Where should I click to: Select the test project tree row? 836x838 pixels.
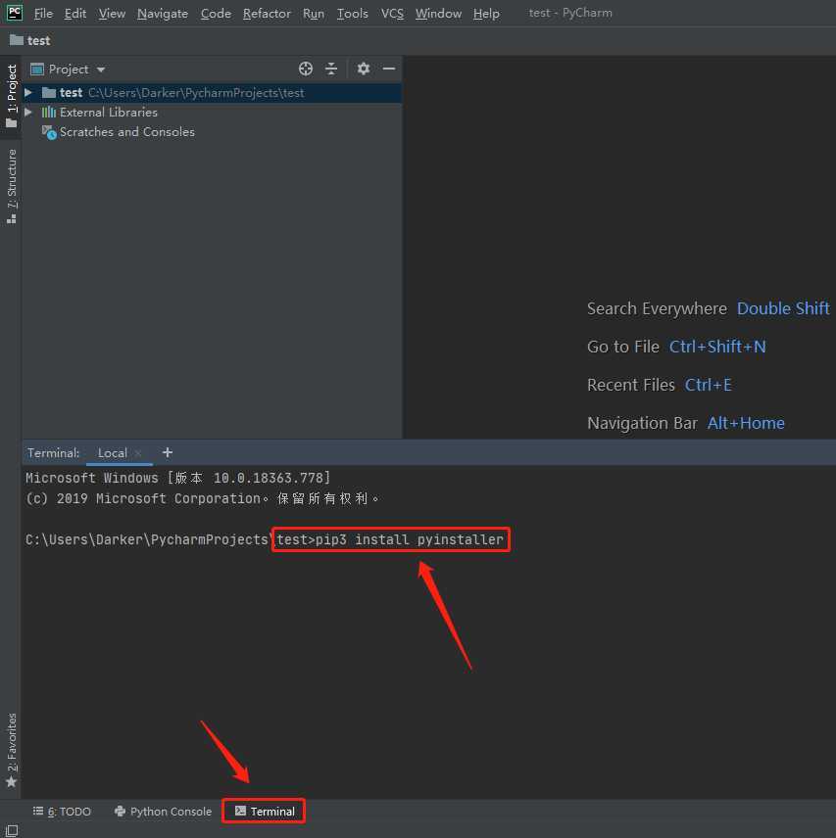click(x=213, y=93)
